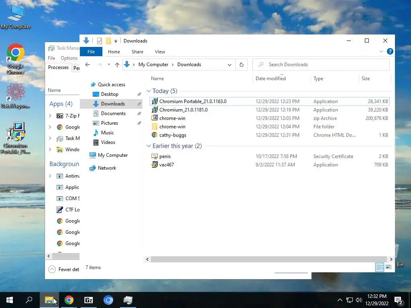Select Chromium Portable_21.0.1163.0 file
Viewport: 411px width, 308px height.
pyautogui.click(x=269, y=101)
